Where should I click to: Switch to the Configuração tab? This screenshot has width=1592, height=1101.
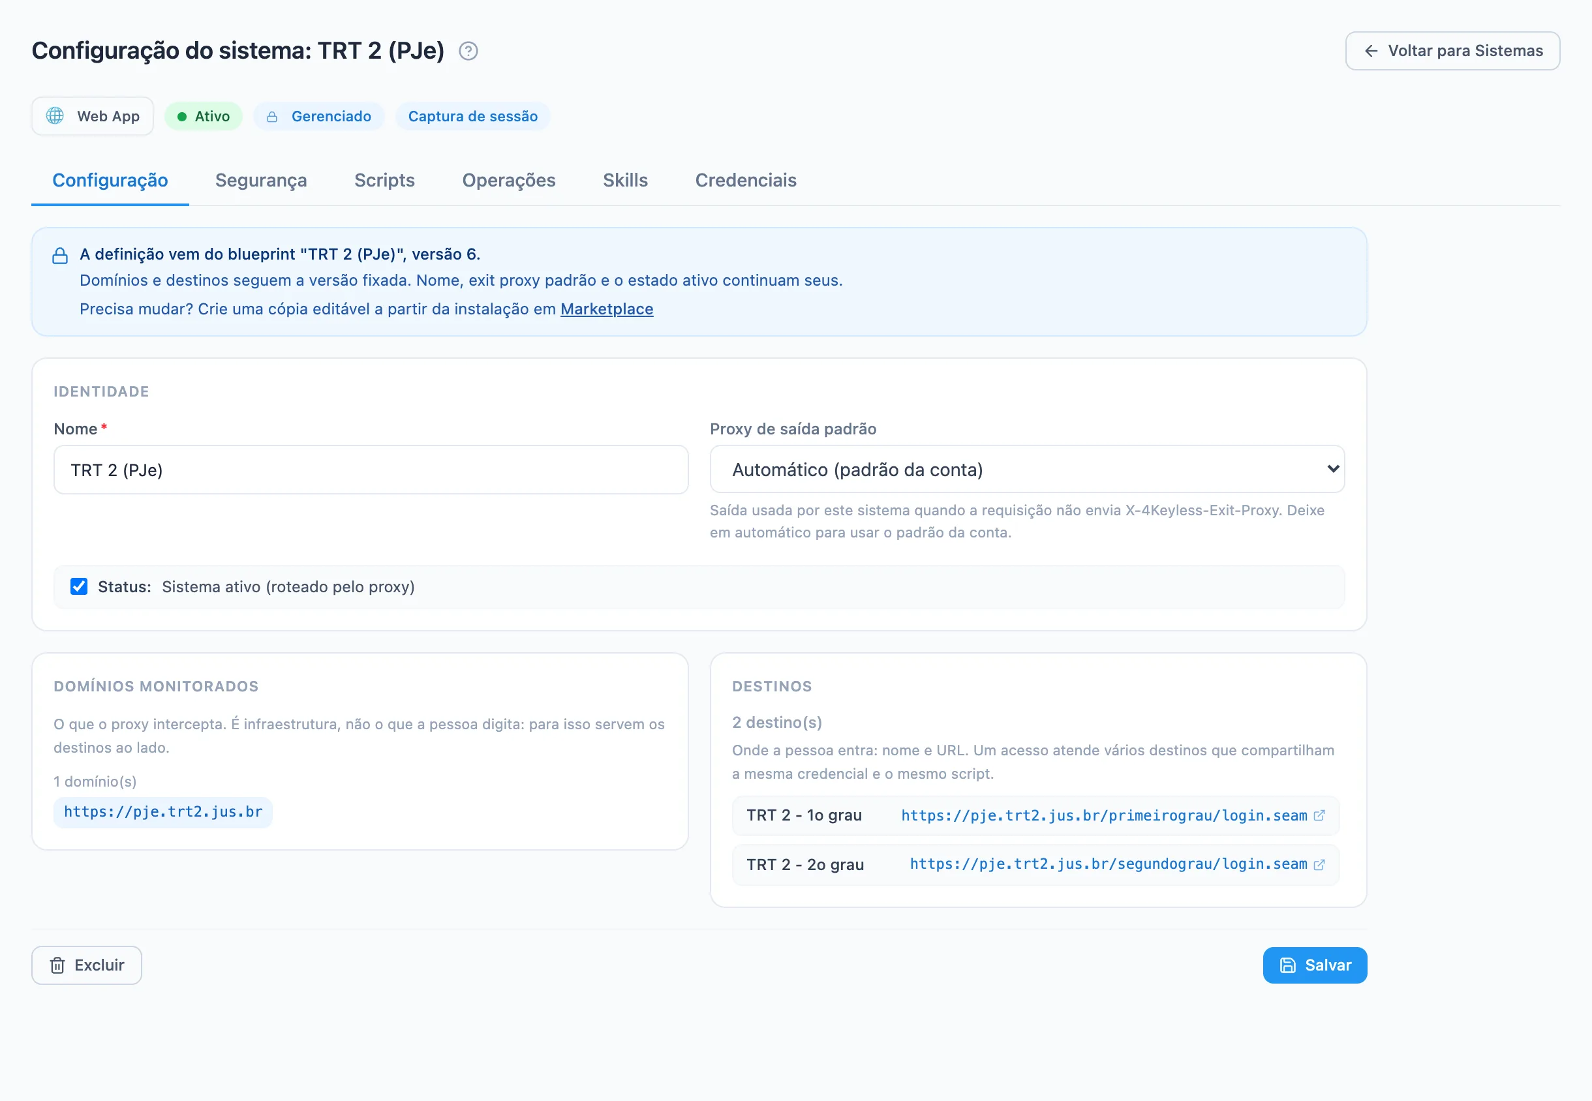110,180
